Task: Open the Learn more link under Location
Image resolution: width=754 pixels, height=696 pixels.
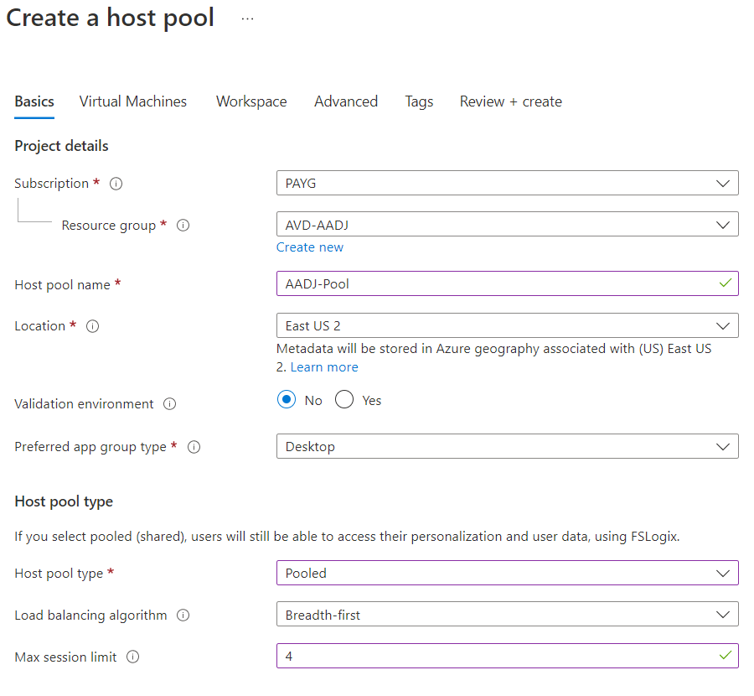Action: (324, 367)
